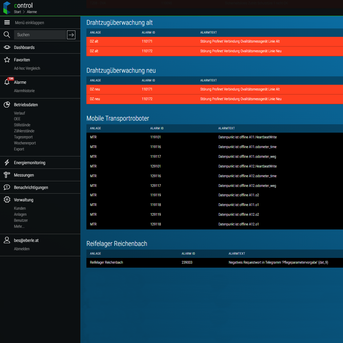This screenshot has width=343, height=343.
Task: Click Menü einklappen label
Action: point(29,22)
